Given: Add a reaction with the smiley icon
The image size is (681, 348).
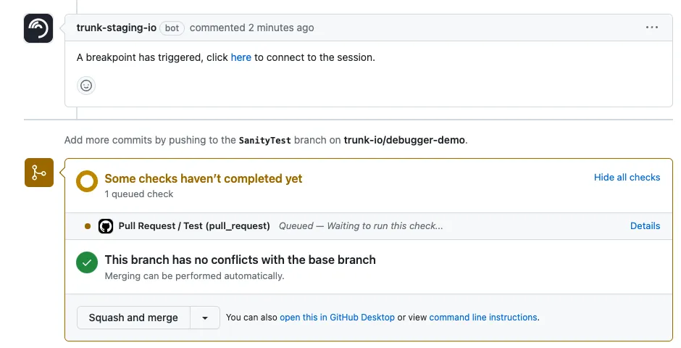Looking at the screenshot, I should (x=86, y=86).
